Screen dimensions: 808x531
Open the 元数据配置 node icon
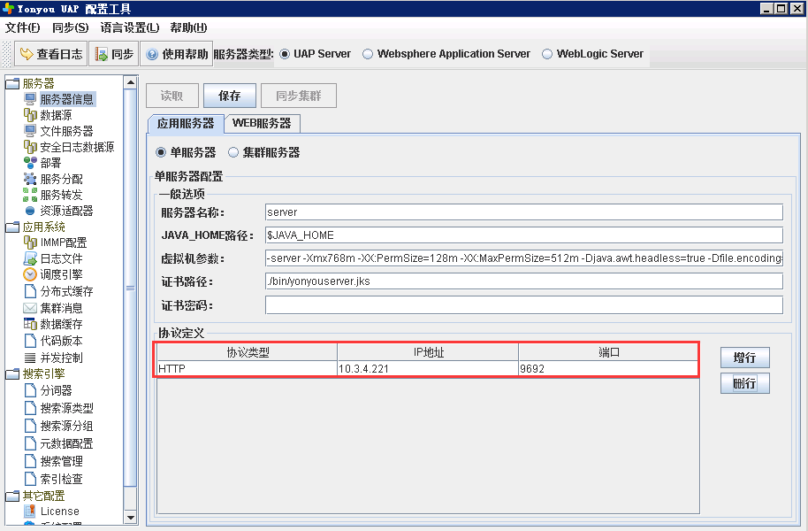tap(30, 443)
